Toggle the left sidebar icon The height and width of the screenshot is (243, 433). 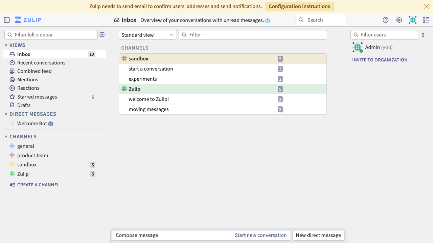point(7,20)
